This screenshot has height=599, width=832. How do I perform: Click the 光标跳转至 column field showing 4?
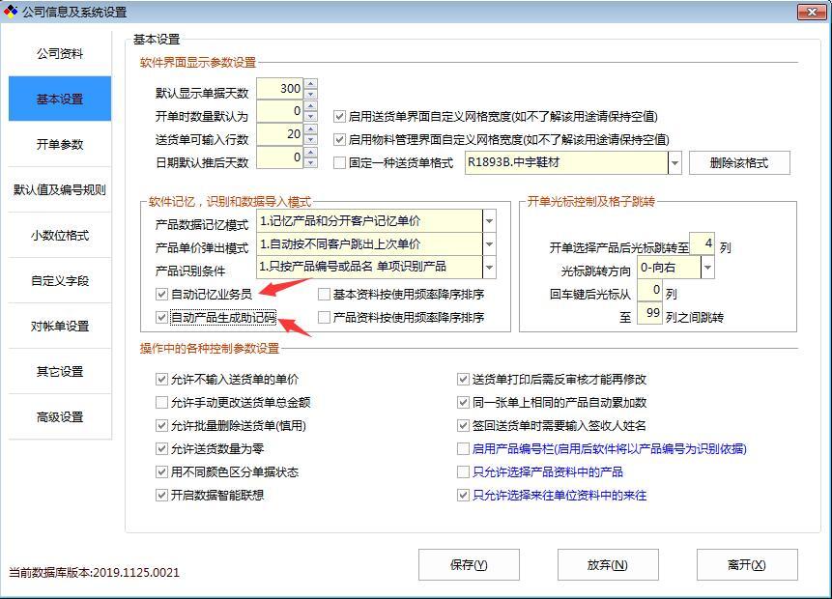702,244
